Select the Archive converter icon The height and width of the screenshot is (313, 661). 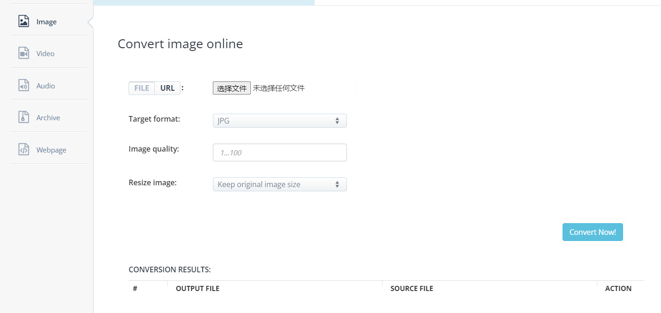[23, 117]
